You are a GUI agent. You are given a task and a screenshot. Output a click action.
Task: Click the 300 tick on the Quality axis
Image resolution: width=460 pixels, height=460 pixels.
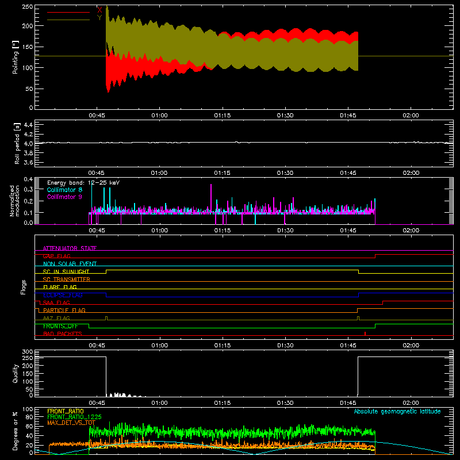click(28, 352)
